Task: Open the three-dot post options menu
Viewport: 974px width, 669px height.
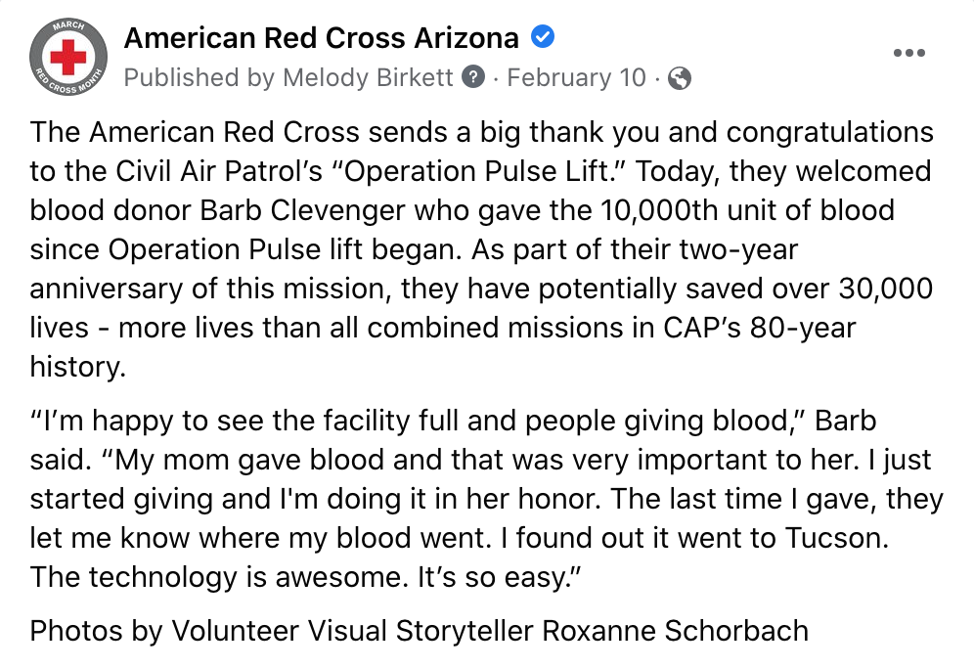Action: 909,53
